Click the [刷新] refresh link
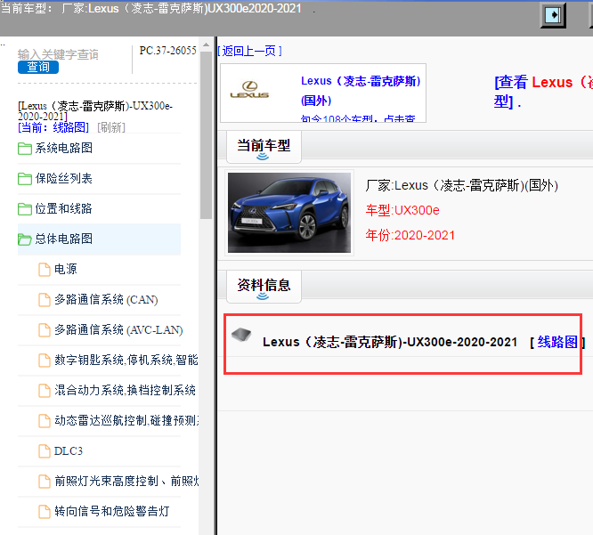This screenshot has height=535, width=593. coord(111,127)
